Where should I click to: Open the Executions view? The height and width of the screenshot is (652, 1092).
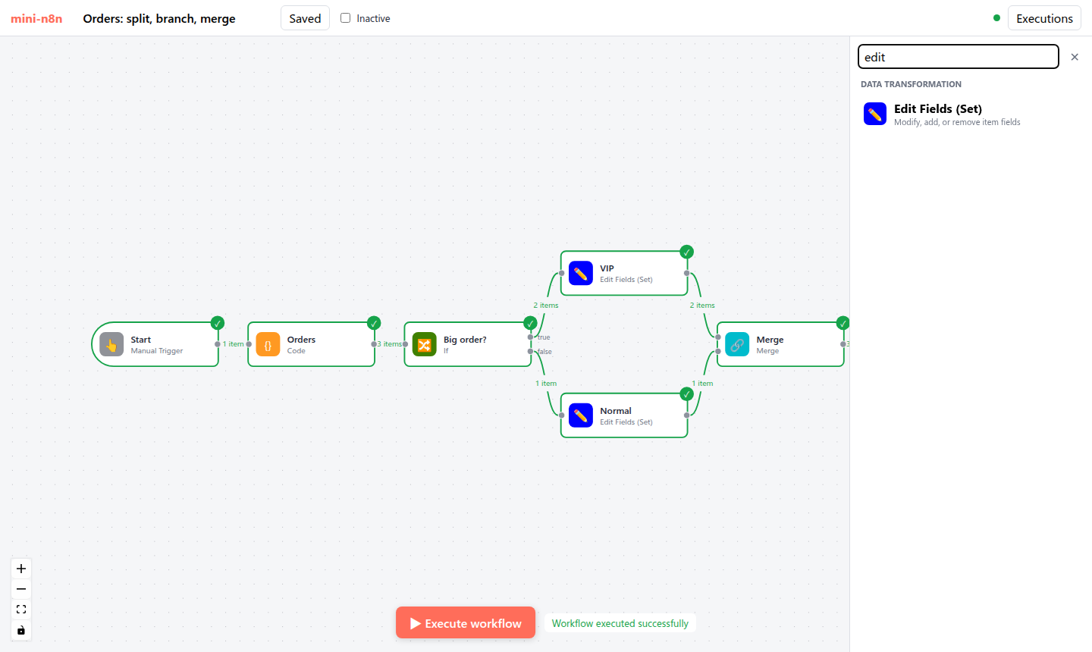(x=1044, y=18)
